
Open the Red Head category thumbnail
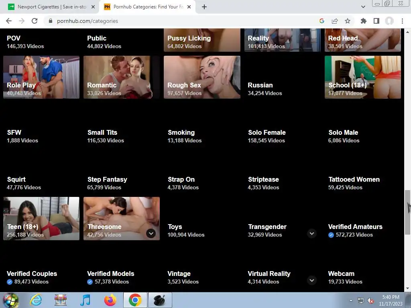coord(363,40)
